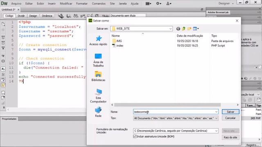Click the Cancelar button

click(230, 118)
